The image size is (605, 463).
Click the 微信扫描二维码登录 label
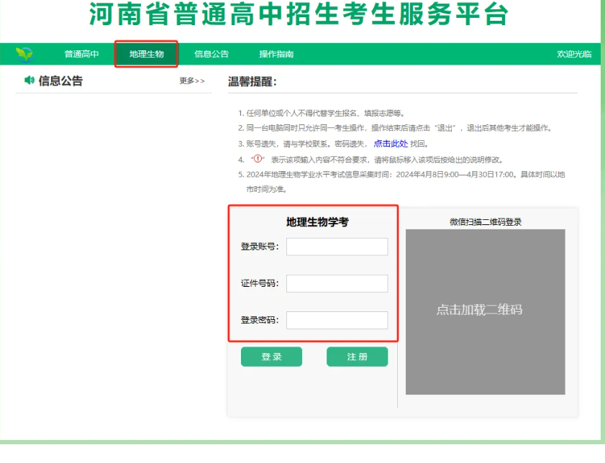[x=485, y=222]
